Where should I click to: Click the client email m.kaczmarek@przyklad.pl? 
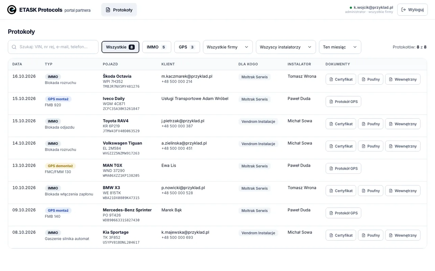point(187,76)
